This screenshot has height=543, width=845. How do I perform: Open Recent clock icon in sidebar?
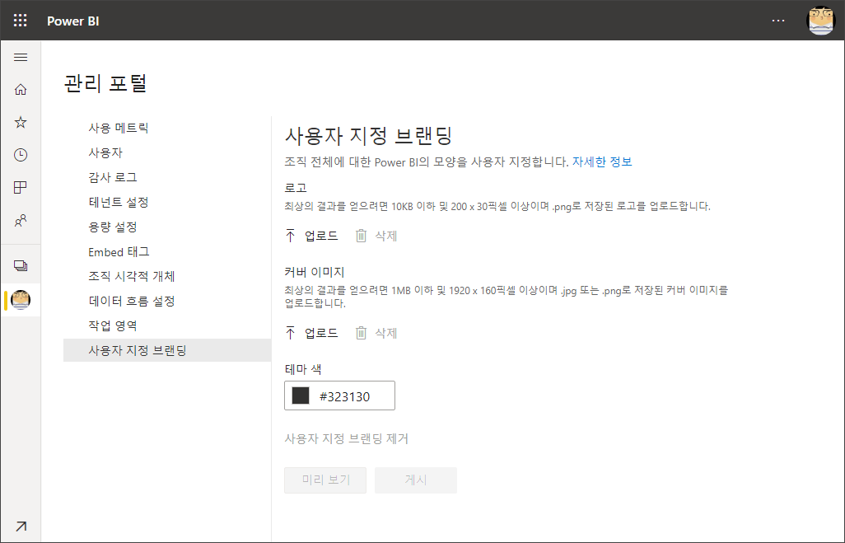point(21,155)
